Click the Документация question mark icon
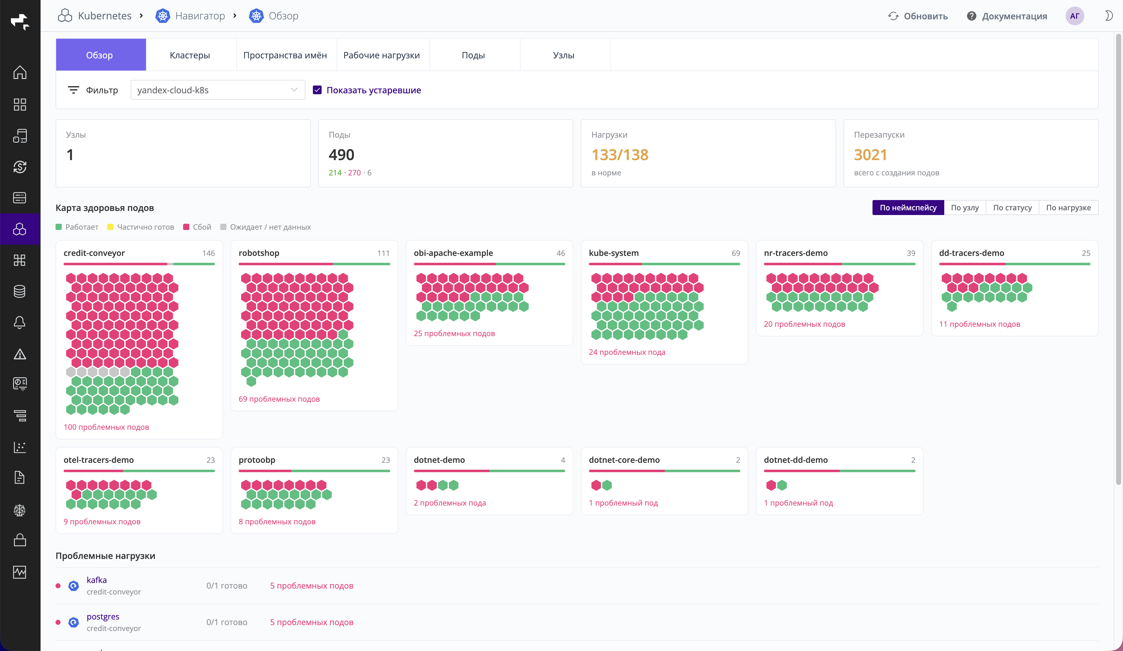The width and height of the screenshot is (1123, 651). pyautogui.click(x=971, y=16)
